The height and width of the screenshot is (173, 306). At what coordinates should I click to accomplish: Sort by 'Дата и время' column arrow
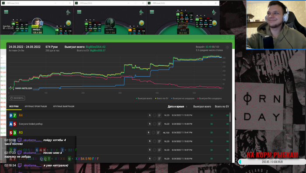(x=187, y=106)
